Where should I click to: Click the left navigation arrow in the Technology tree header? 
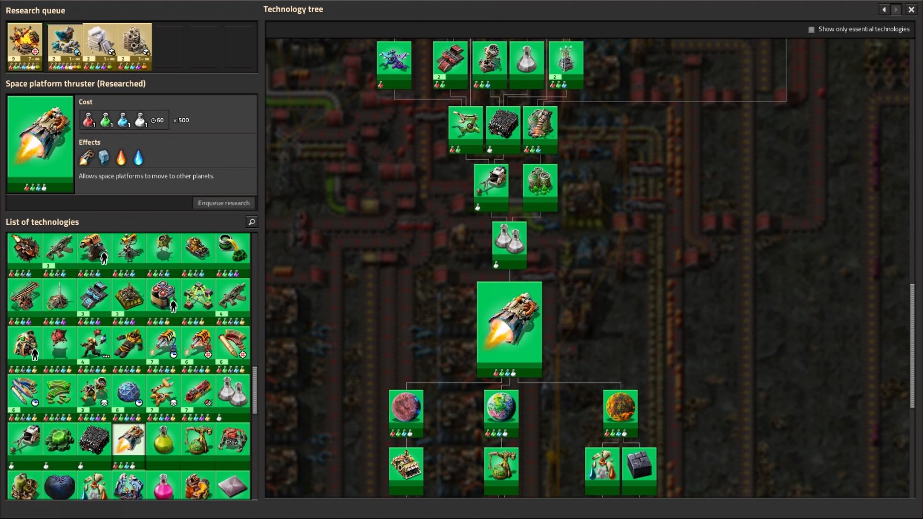(884, 10)
